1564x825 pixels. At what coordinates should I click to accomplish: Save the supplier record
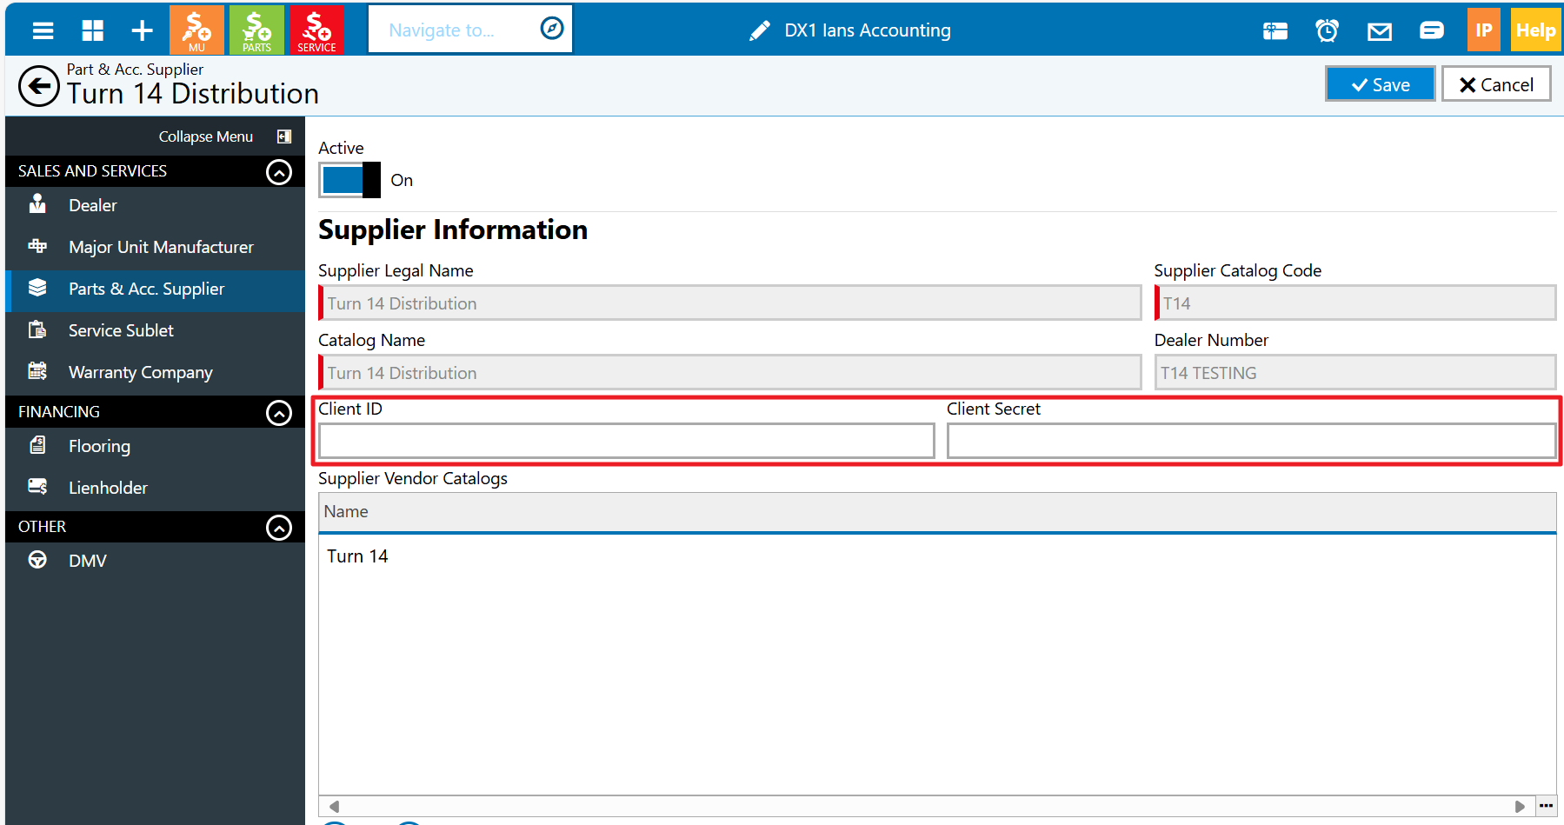pyautogui.click(x=1380, y=84)
